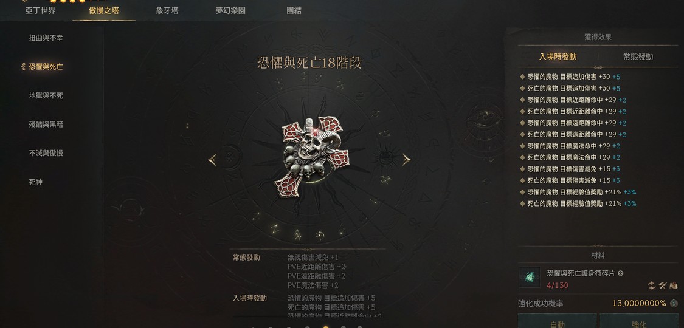This screenshot has height=328, width=684.
Task: Open the 象牙塔 top tab
Action: pos(167,10)
